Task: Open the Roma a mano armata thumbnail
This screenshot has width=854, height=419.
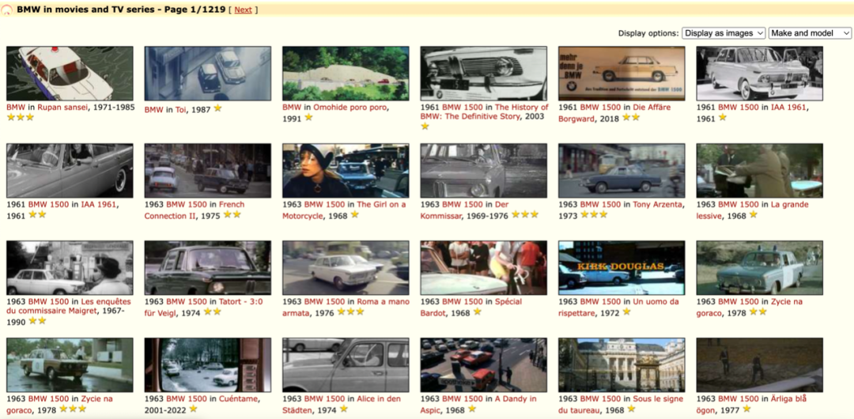Action: [x=346, y=267]
